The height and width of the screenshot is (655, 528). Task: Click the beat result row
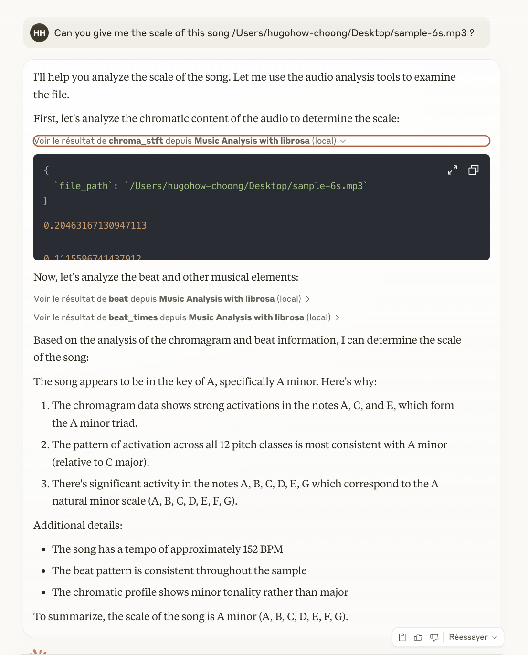coord(167,299)
